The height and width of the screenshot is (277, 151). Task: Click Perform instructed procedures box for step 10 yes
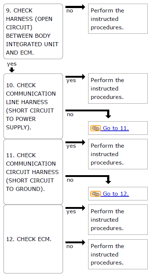click(x=118, y=89)
